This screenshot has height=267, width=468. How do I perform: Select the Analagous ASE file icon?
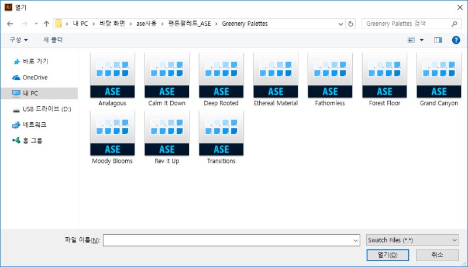pos(112,75)
